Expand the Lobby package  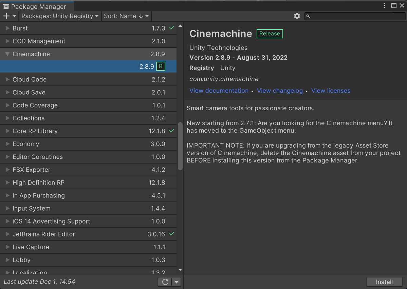(7, 260)
